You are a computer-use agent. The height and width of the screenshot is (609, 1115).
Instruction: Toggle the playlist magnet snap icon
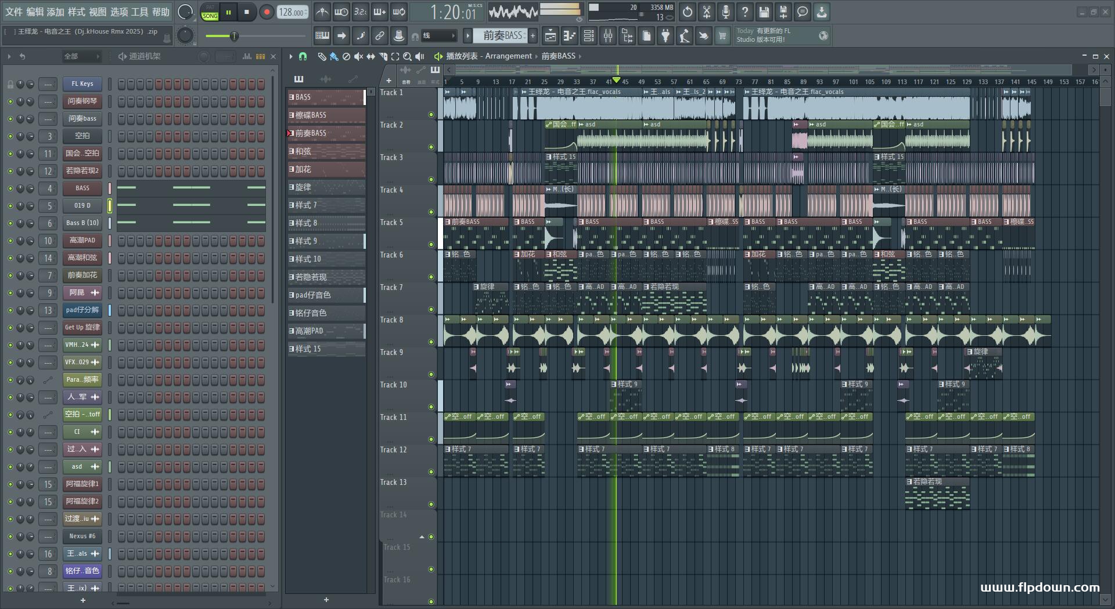303,56
